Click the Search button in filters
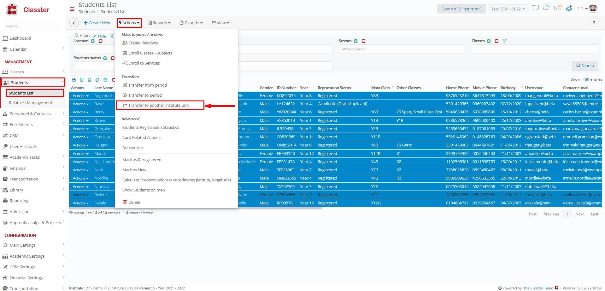605x291 pixels. coord(585,66)
